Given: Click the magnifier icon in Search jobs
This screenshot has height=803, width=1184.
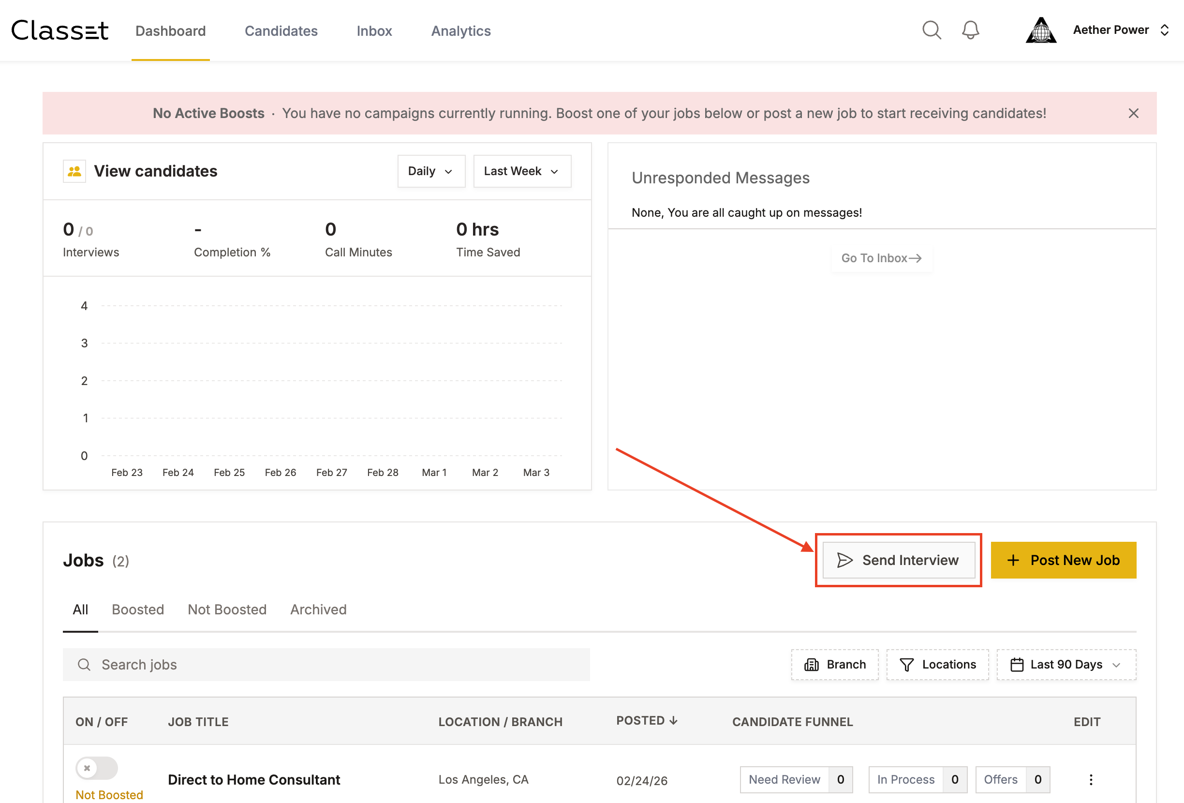Looking at the screenshot, I should [x=84, y=665].
